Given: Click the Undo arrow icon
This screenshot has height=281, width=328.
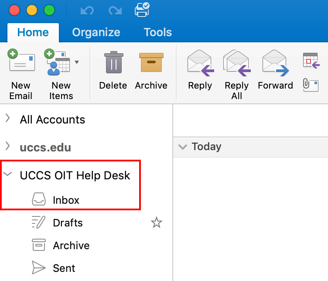Looking at the screenshot, I should pyautogui.click(x=87, y=10).
